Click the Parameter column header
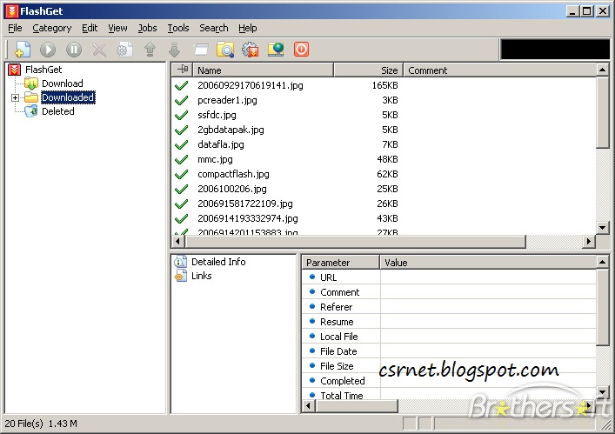Viewport: 615px width, 434px height. [340, 263]
